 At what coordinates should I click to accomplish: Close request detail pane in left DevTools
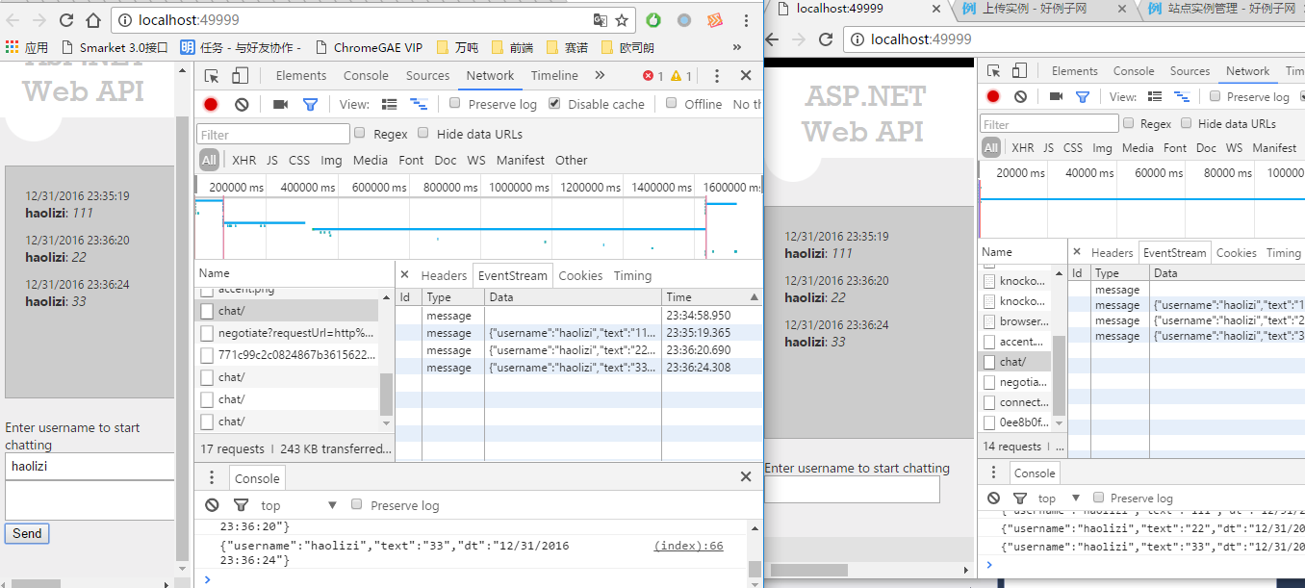pyautogui.click(x=405, y=275)
